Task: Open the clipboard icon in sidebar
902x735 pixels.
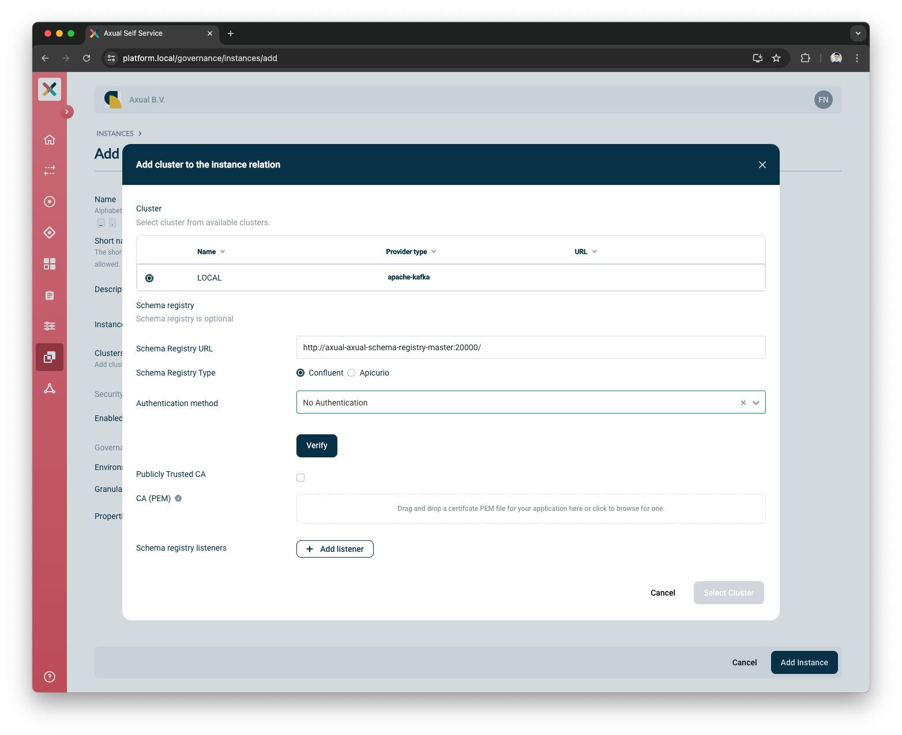Action: 50,295
